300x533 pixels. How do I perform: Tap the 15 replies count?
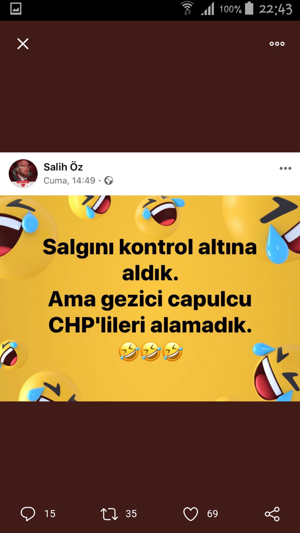(50, 514)
